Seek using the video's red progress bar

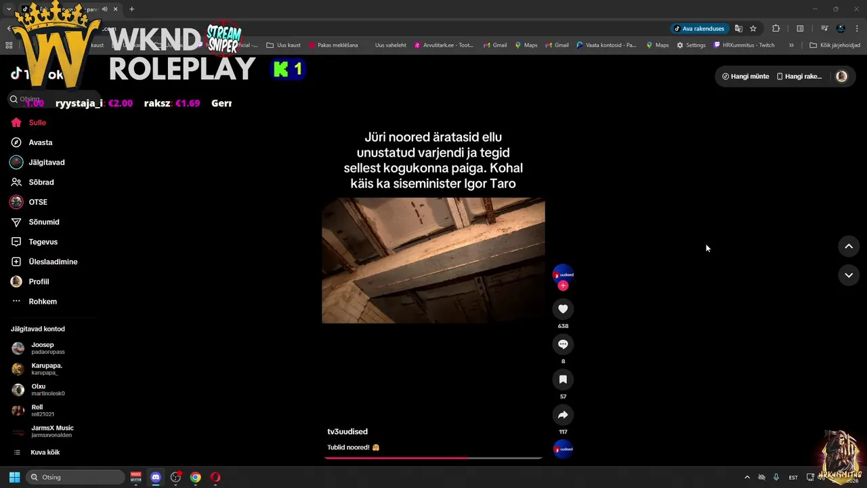coord(433,458)
